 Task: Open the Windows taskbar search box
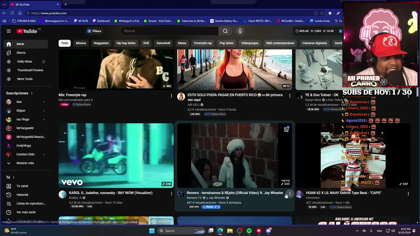point(181,231)
